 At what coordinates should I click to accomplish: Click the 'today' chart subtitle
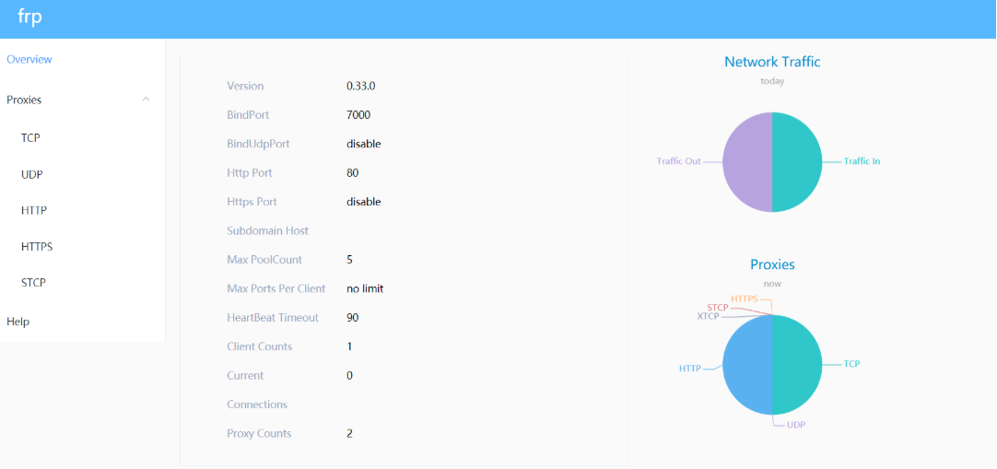(x=772, y=81)
